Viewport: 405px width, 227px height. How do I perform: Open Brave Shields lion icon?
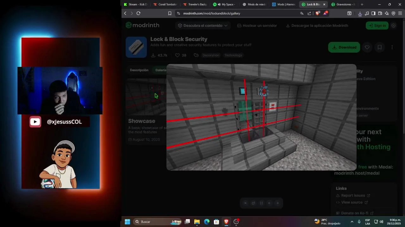click(318, 13)
